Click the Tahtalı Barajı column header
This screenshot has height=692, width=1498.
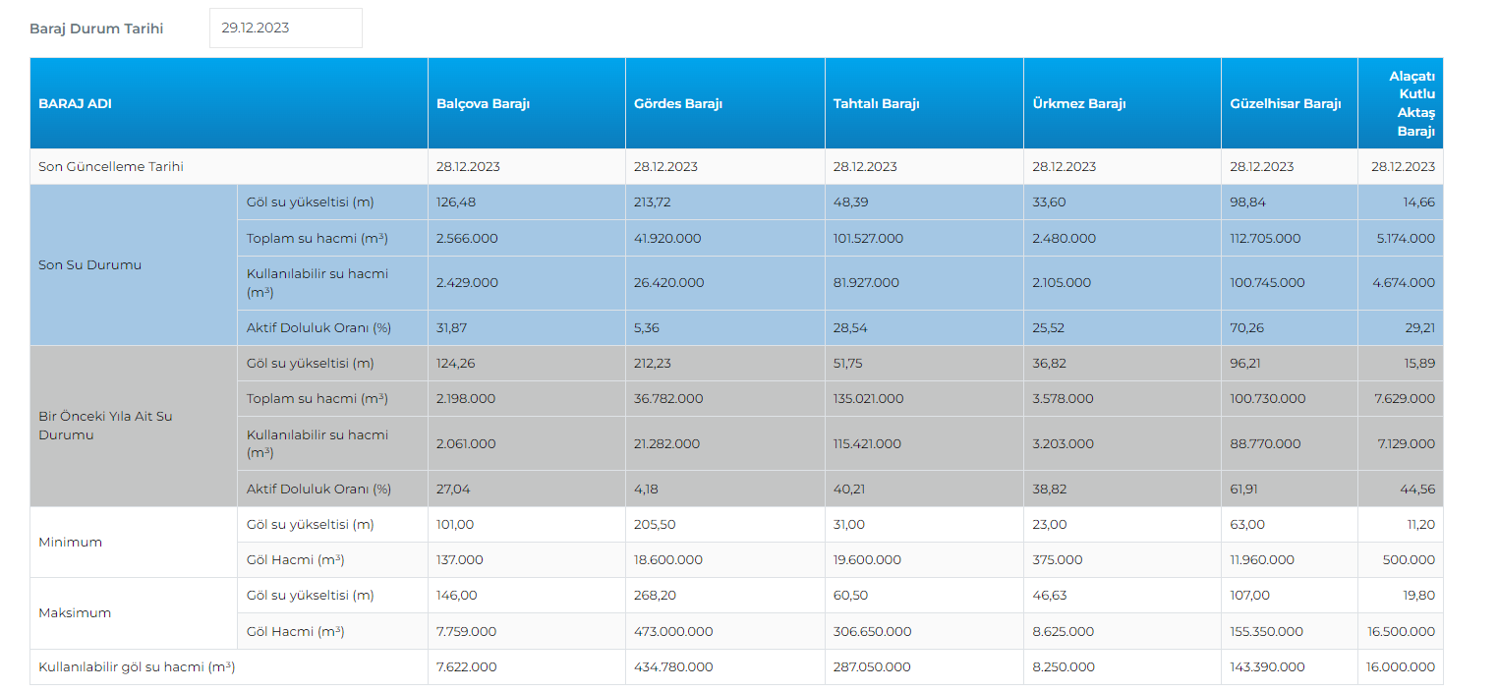[x=876, y=104]
